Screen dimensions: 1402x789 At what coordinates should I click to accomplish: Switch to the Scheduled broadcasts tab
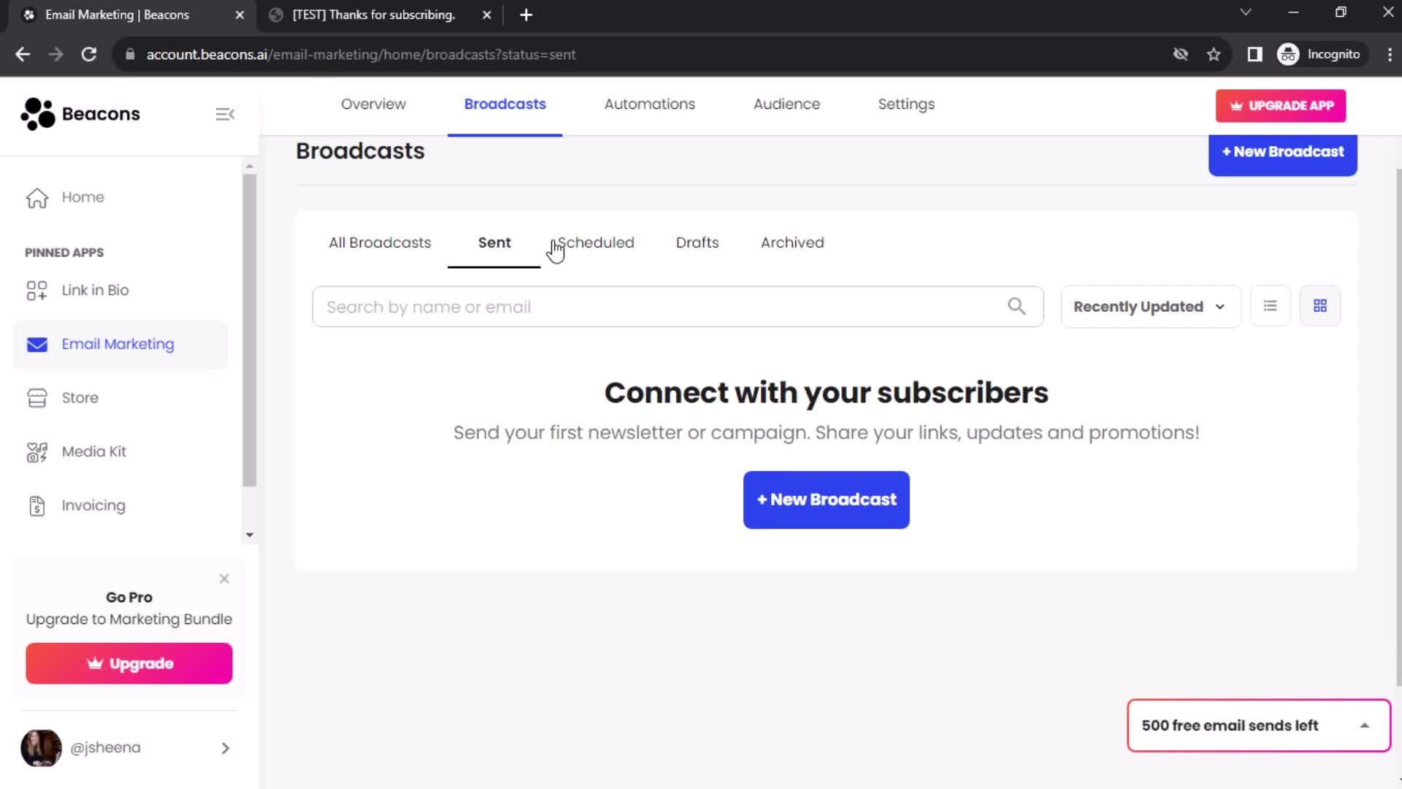point(595,242)
